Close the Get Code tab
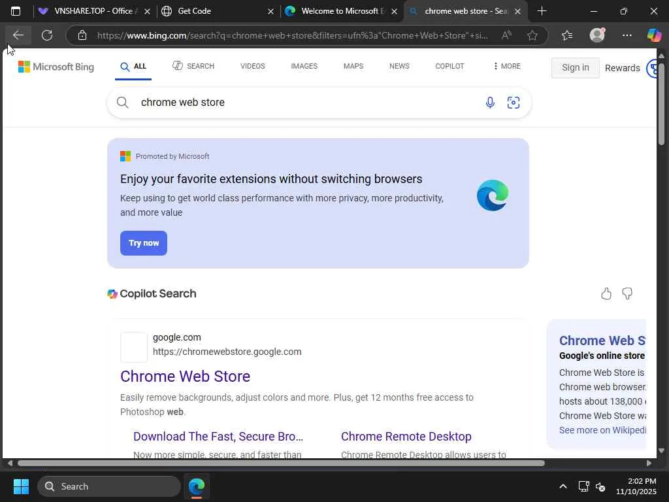The image size is (669, 502). point(270,12)
